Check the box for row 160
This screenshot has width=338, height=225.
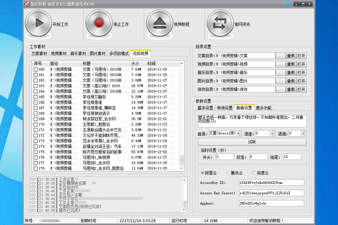tap(35, 69)
